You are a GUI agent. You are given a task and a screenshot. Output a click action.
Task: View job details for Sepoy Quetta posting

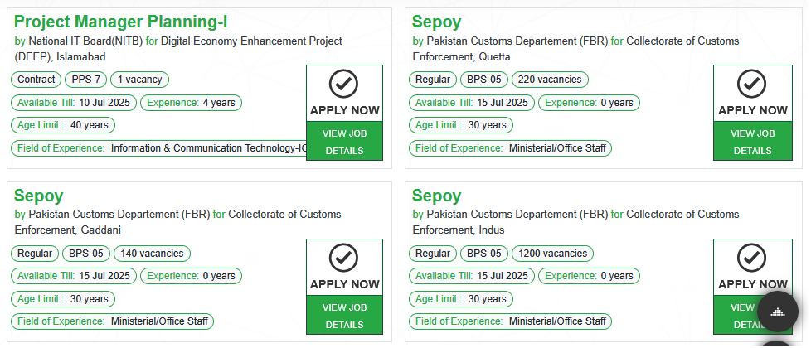point(753,141)
